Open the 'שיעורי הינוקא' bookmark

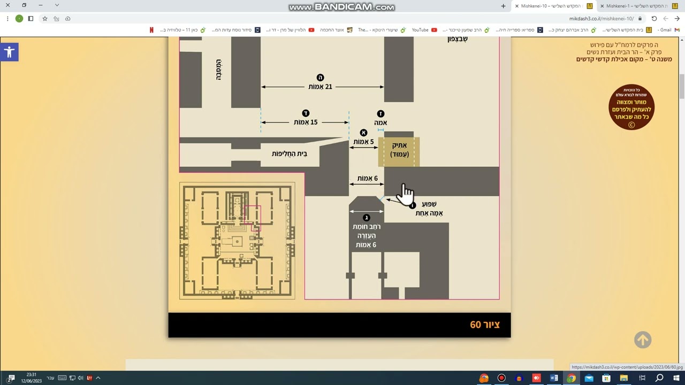382,30
